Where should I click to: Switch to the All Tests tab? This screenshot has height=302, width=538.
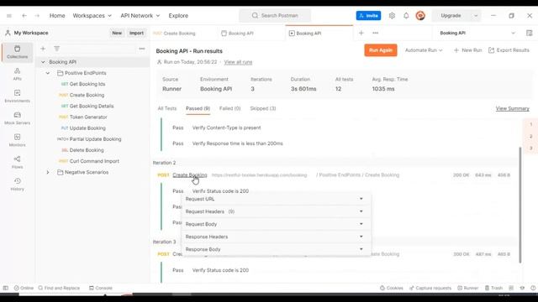[x=167, y=108]
